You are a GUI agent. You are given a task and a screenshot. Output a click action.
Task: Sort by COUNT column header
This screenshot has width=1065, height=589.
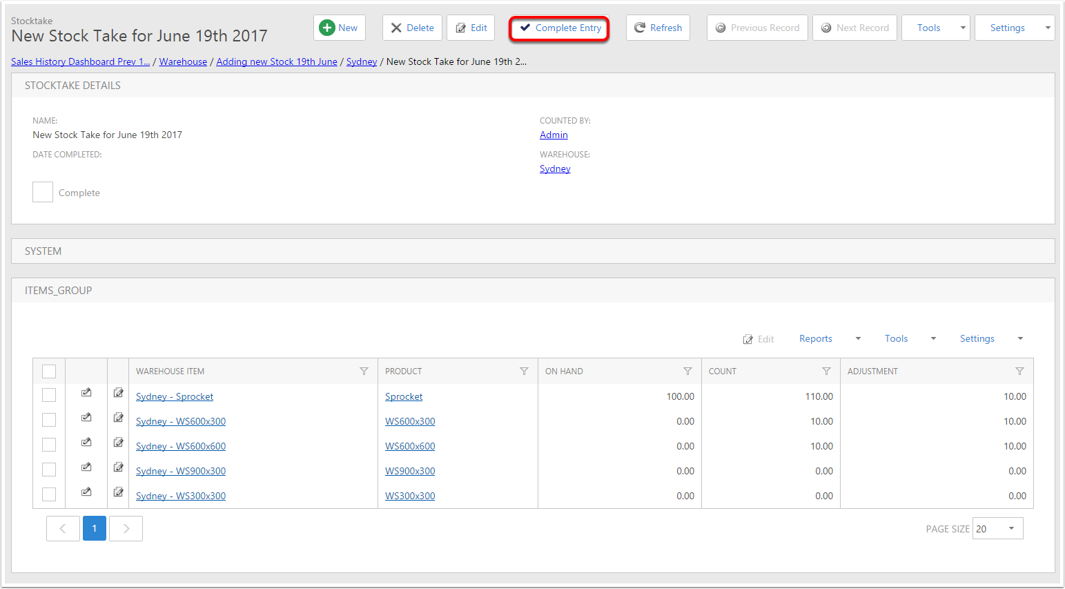click(723, 371)
